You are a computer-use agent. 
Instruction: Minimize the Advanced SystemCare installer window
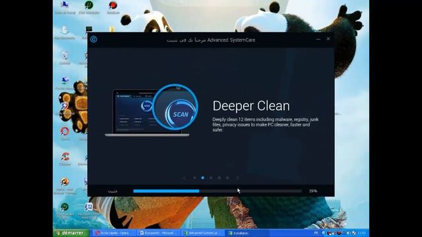click(318, 39)
